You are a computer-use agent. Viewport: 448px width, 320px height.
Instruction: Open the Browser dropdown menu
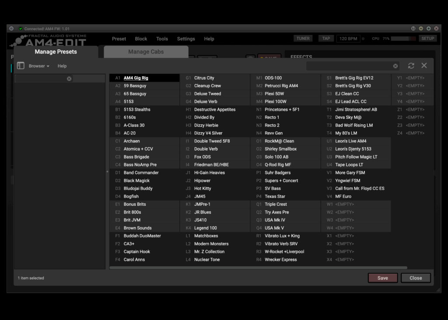coord(39,66)
